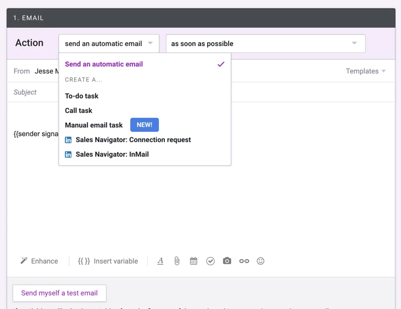Open the 'send an automatic email' action dropdown
The width and height of the screenshot is (401, 309).
click(109, 43)
